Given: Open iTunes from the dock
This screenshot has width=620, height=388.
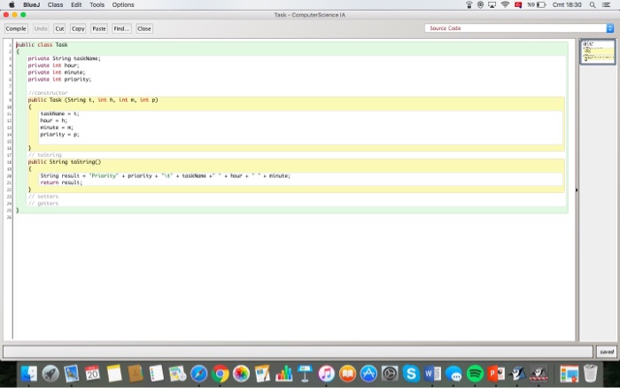Looking at the screenshot, I should [x=326, y=373].
